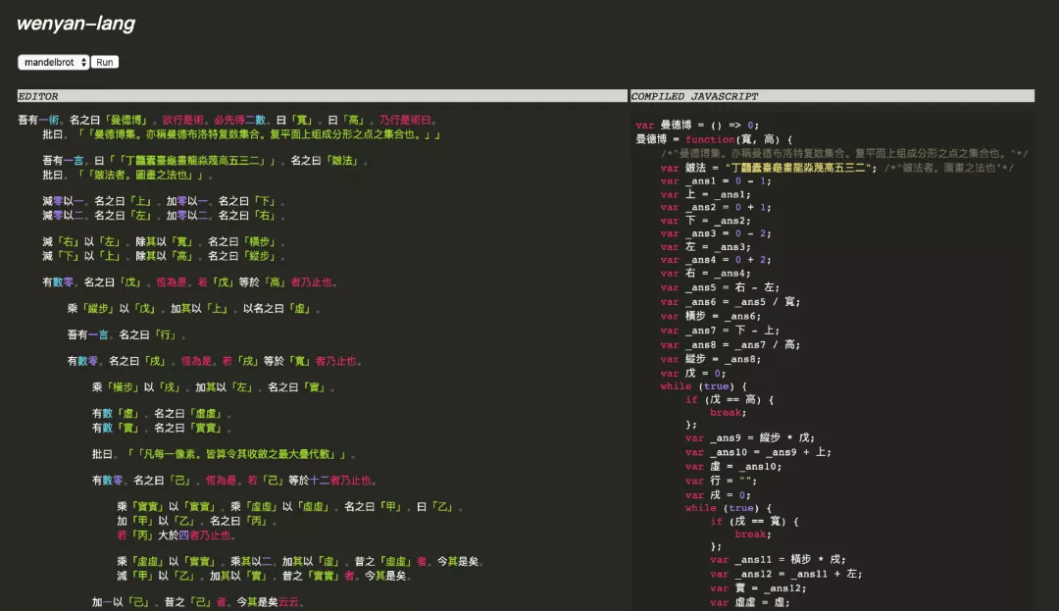Click compiled line if (戊 == 高)

pyautogui.click(x=730, y=400)
